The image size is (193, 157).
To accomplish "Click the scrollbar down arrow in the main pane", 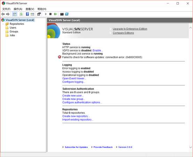I will 191,147.
